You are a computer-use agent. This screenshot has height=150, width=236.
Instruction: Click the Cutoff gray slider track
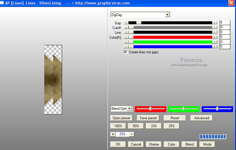[x=173, y=28]
